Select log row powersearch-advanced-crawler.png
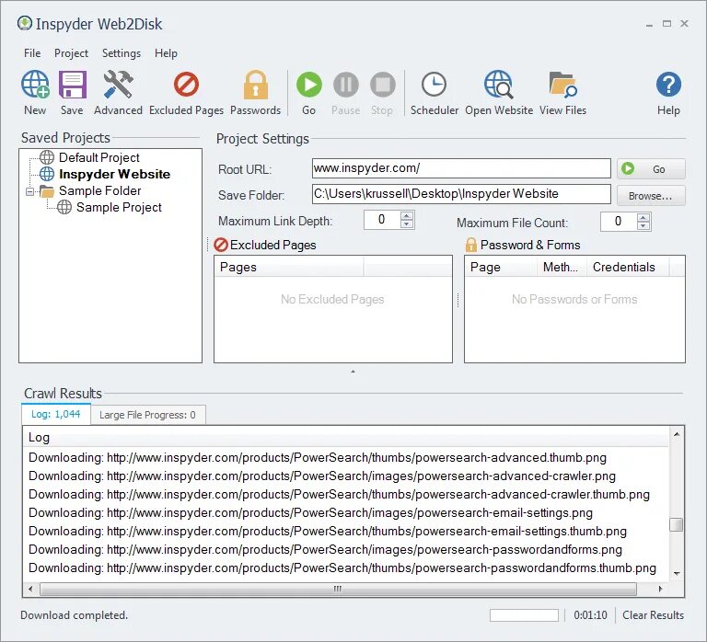This screenshot has width=707, height=642. [x=322, y=476]
